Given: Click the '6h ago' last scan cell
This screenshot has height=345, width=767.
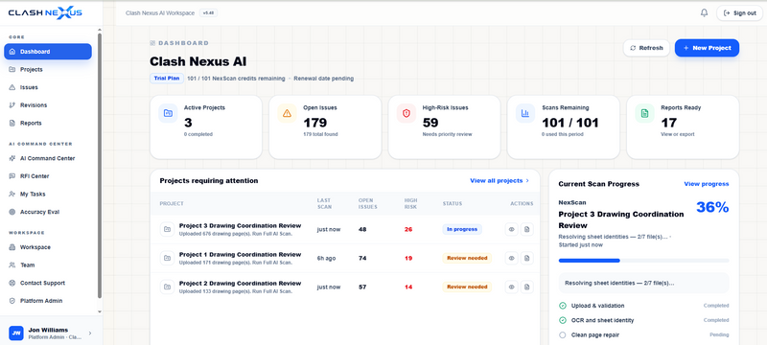Looking at the screenshot, I should click(326, 258).
